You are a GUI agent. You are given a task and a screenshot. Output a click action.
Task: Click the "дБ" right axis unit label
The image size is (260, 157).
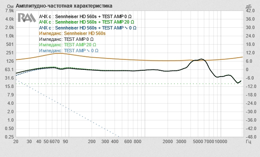tap(248, 6)
